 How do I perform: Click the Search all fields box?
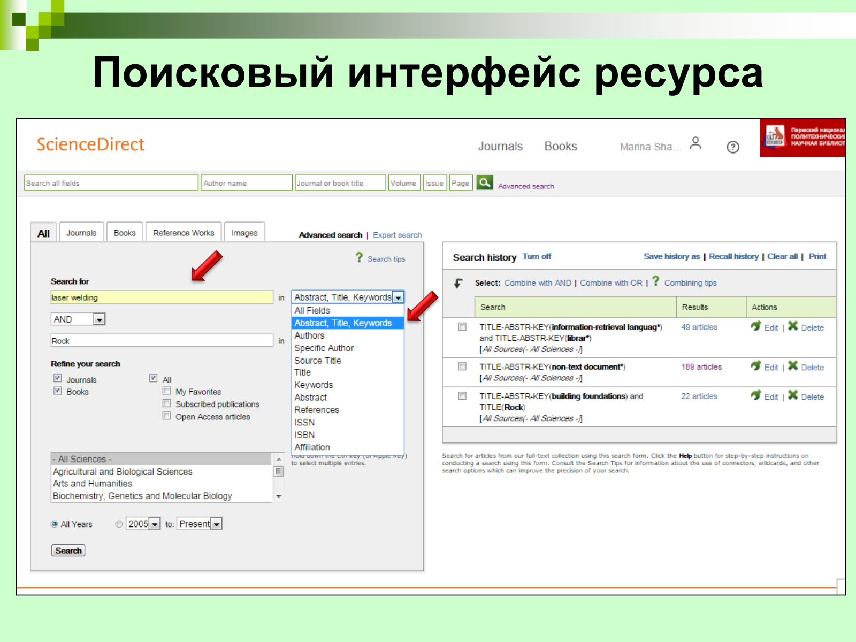coord(111,183)
